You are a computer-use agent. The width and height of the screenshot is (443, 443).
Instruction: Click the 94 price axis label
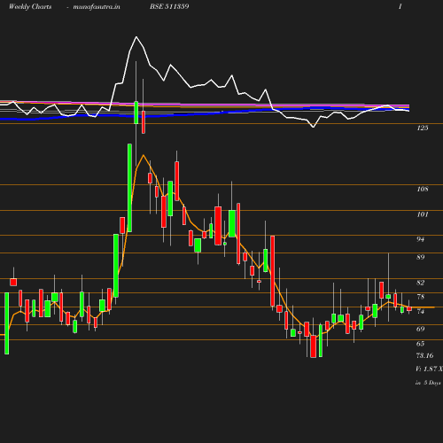(x=420, y=239)
